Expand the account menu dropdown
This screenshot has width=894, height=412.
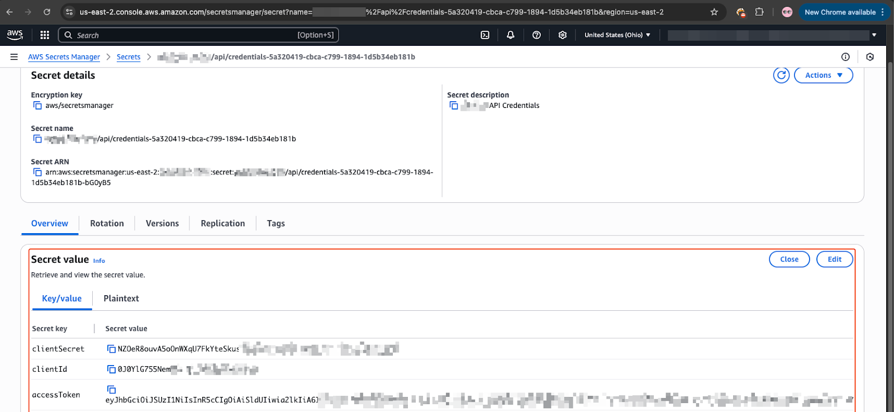point(874,35)
